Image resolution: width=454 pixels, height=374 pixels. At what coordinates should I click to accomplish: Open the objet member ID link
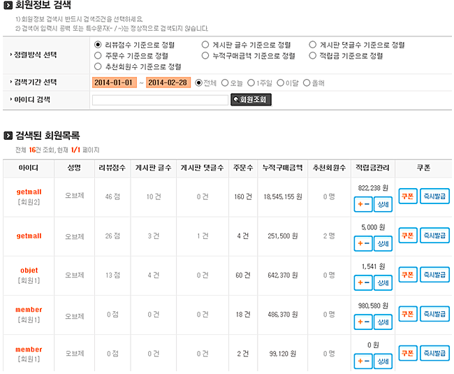[x=29, y=270]
